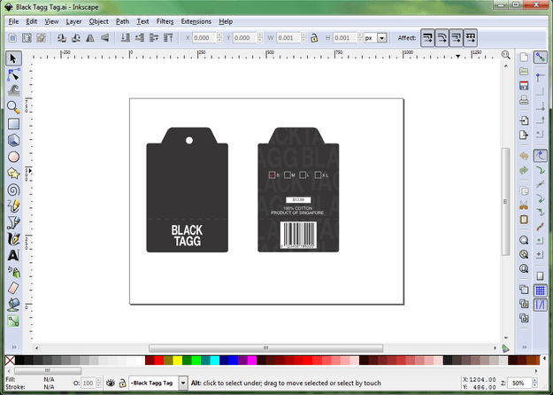Click the front tag artwork on canvas
553x395 pixels.
point(187,190)
